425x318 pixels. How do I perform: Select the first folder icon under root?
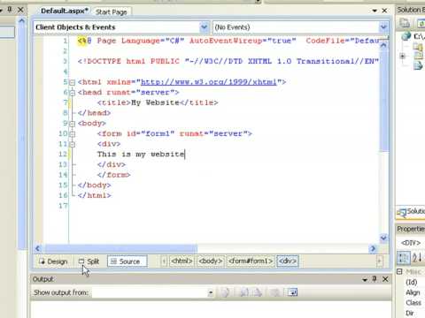[x=418, y=47]
